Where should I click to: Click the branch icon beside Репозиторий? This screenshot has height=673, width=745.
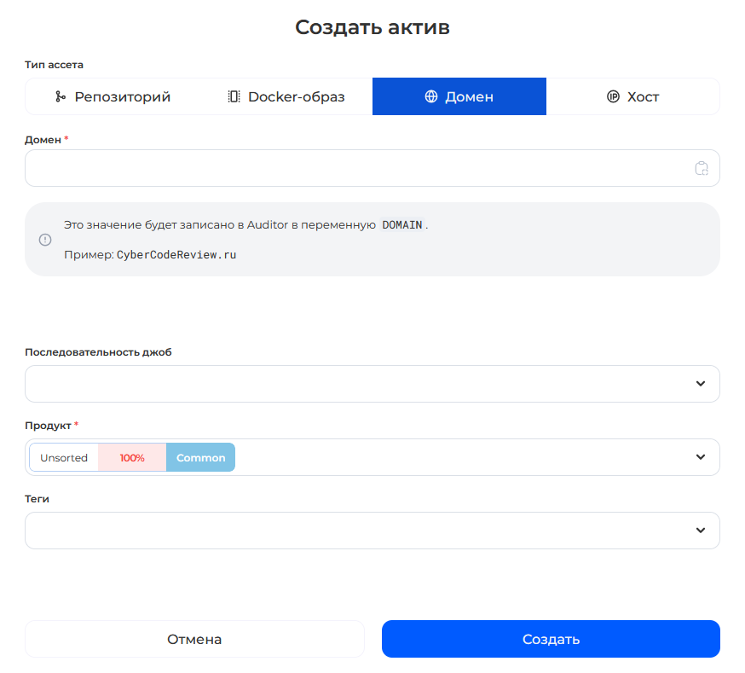(x=61, y=97)
